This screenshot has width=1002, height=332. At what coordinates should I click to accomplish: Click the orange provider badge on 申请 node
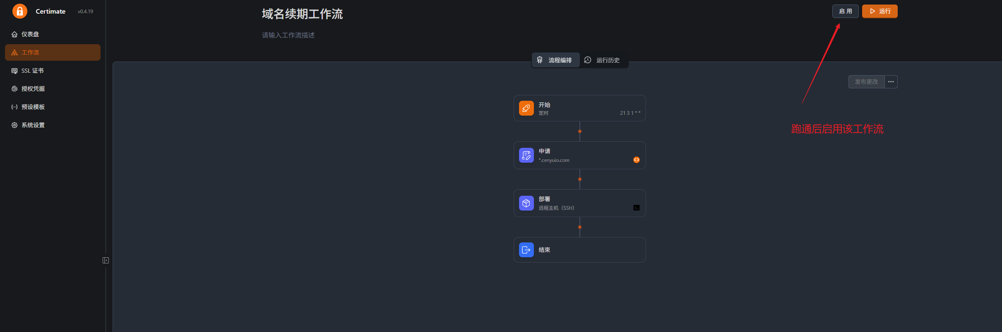pyautogui.click(x=636, y=160)
